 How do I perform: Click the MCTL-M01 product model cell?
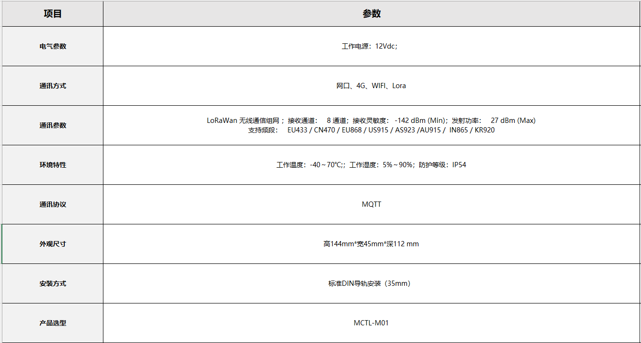(x=371, y=323)
